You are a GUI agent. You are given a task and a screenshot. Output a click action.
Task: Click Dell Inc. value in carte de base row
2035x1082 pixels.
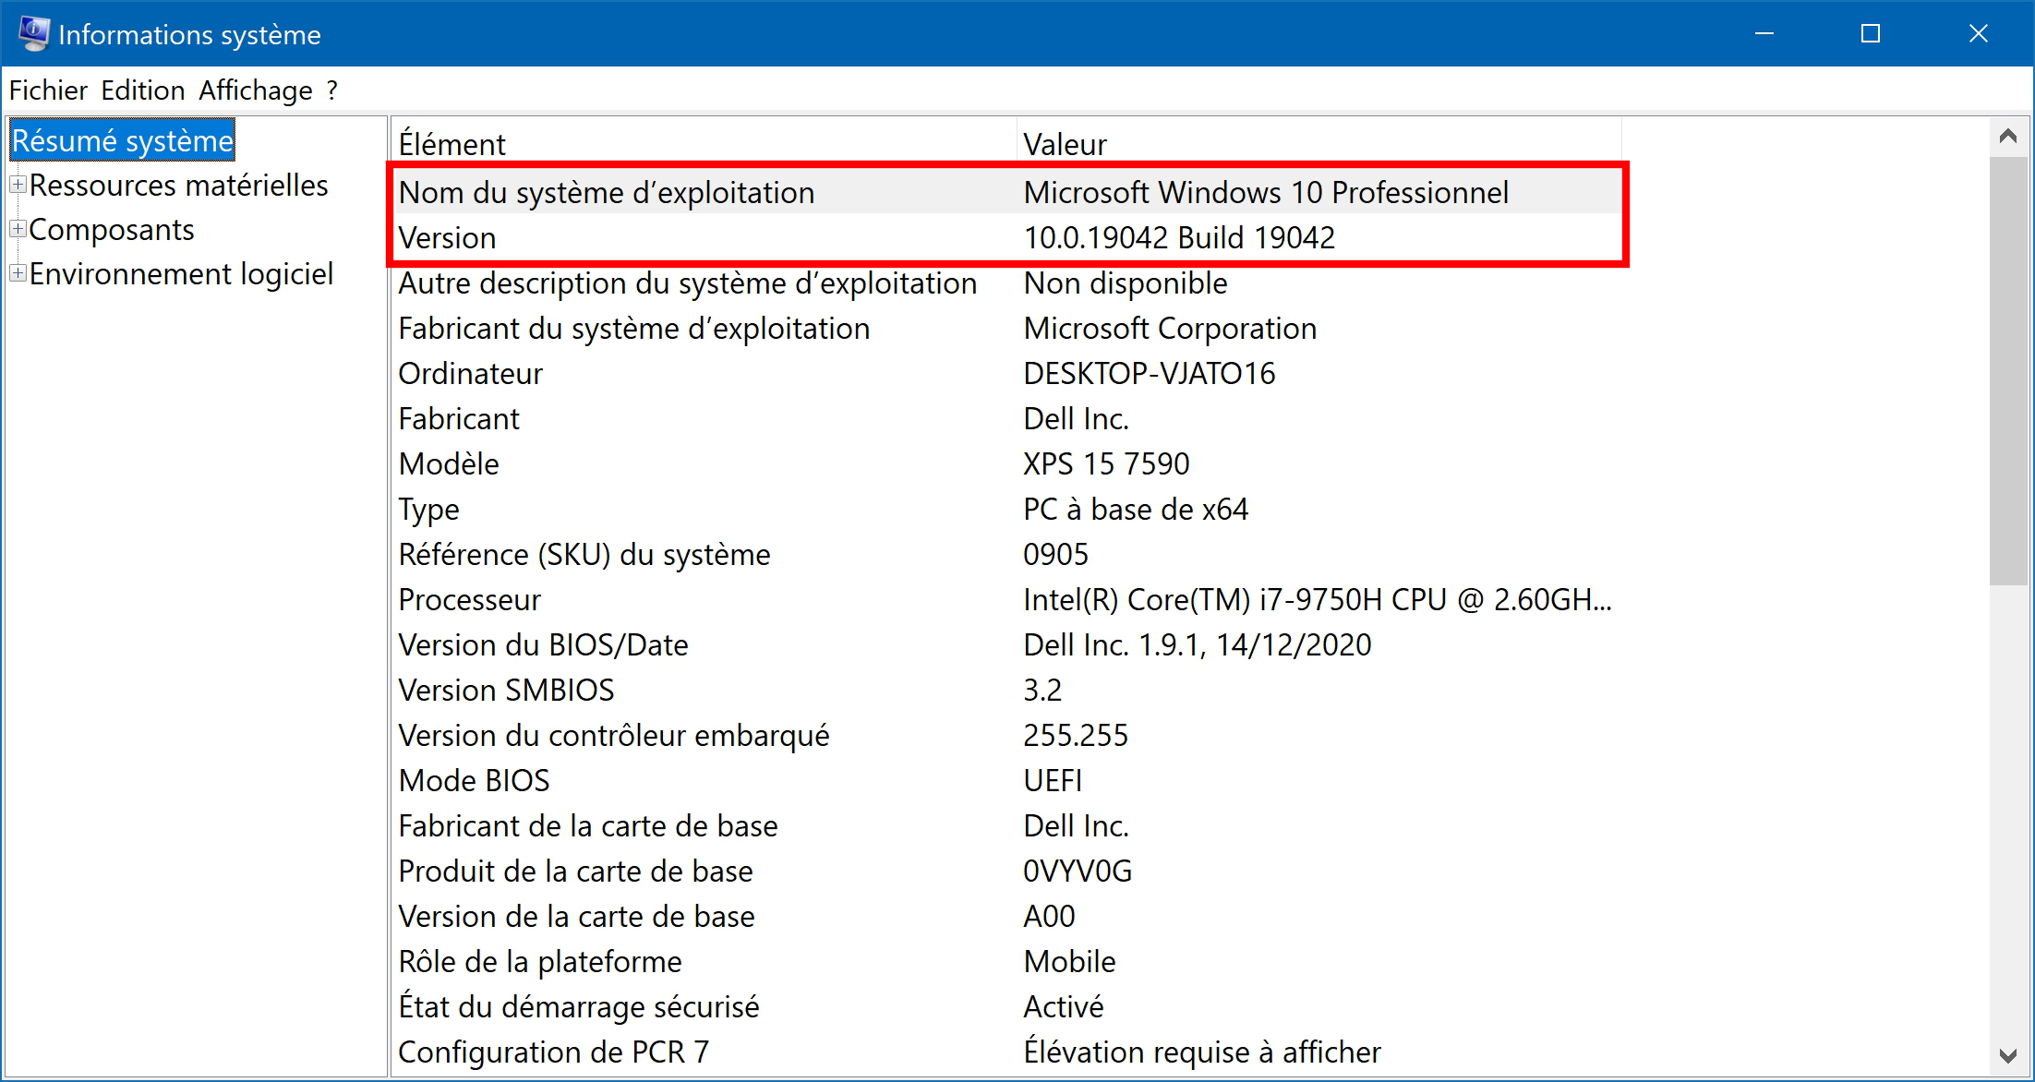pyautogui.click(x=1076, y=825)
